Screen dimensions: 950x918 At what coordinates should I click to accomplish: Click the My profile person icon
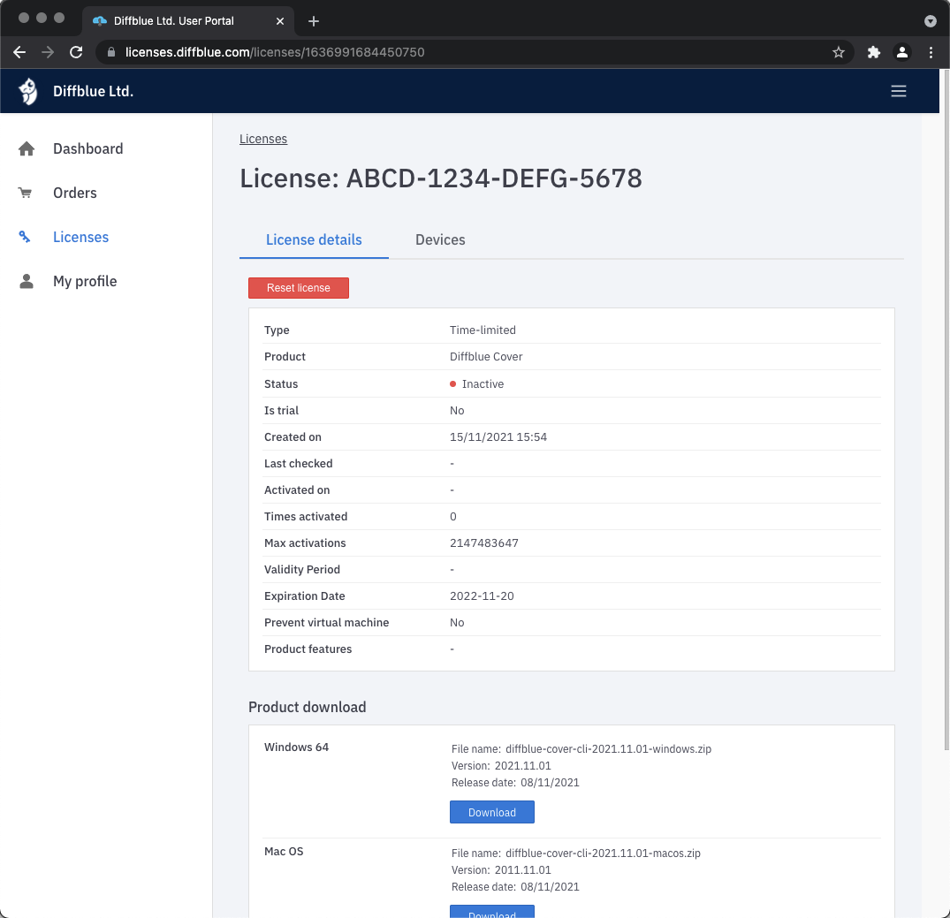coord(27,281)
